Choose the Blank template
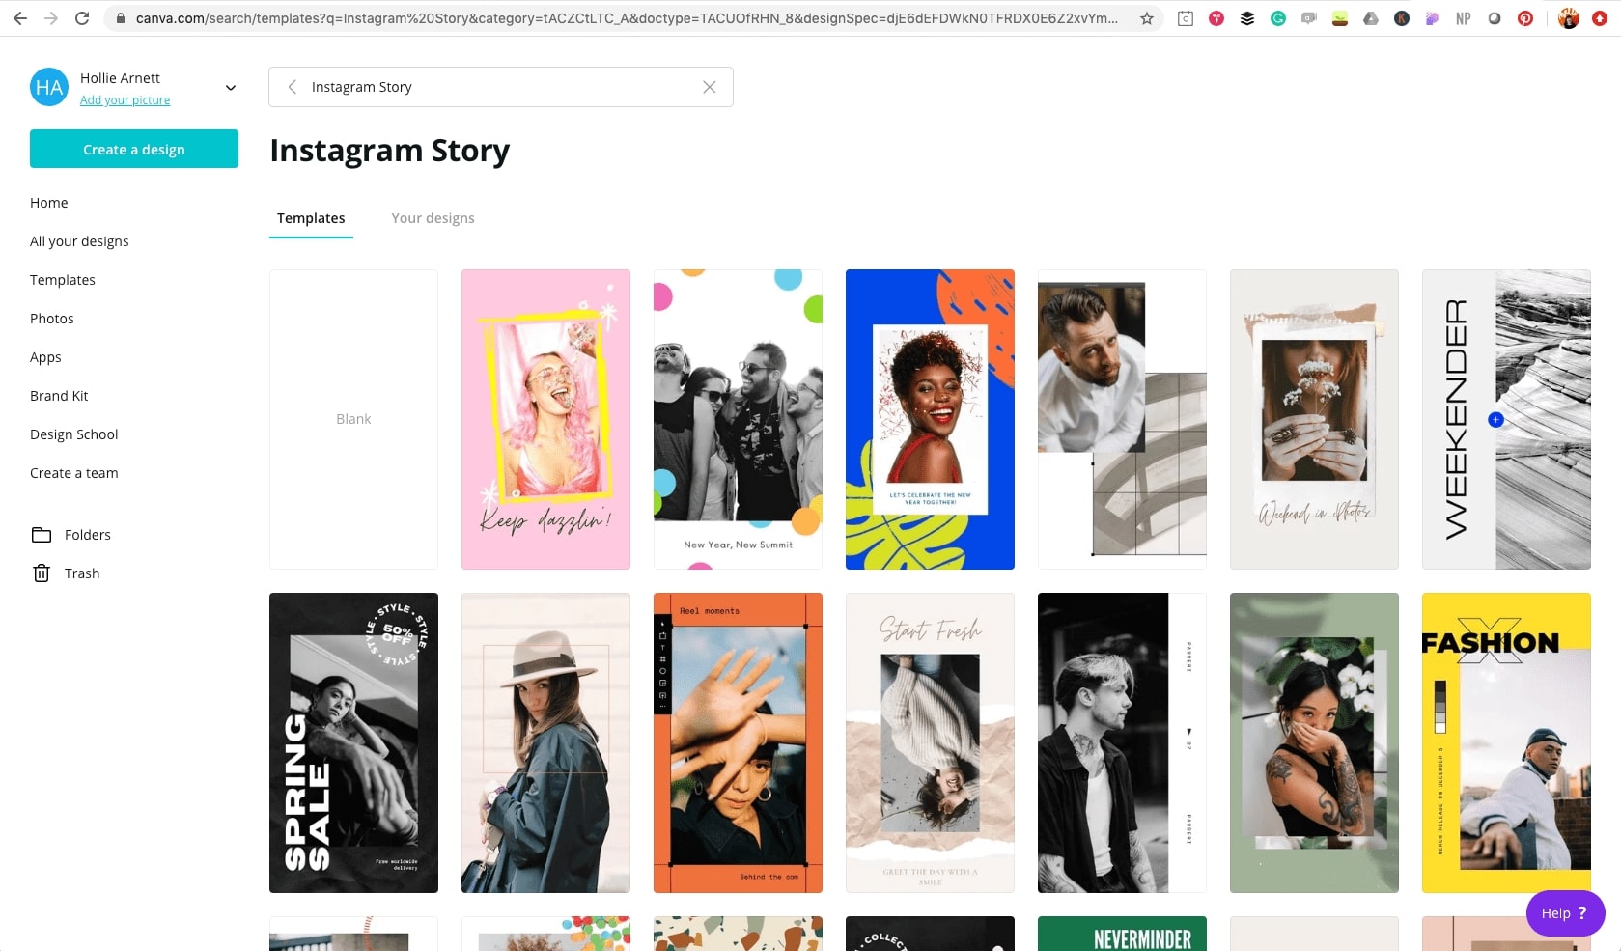The height and width of the screenshot is (951, 1621). pos(353,419)
